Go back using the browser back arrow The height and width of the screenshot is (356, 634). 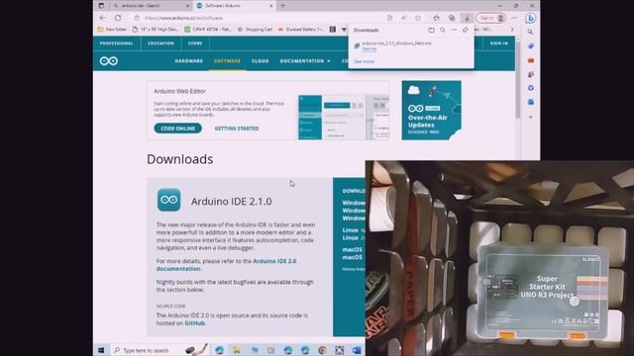pyautogui.click(x=102, y=18)
